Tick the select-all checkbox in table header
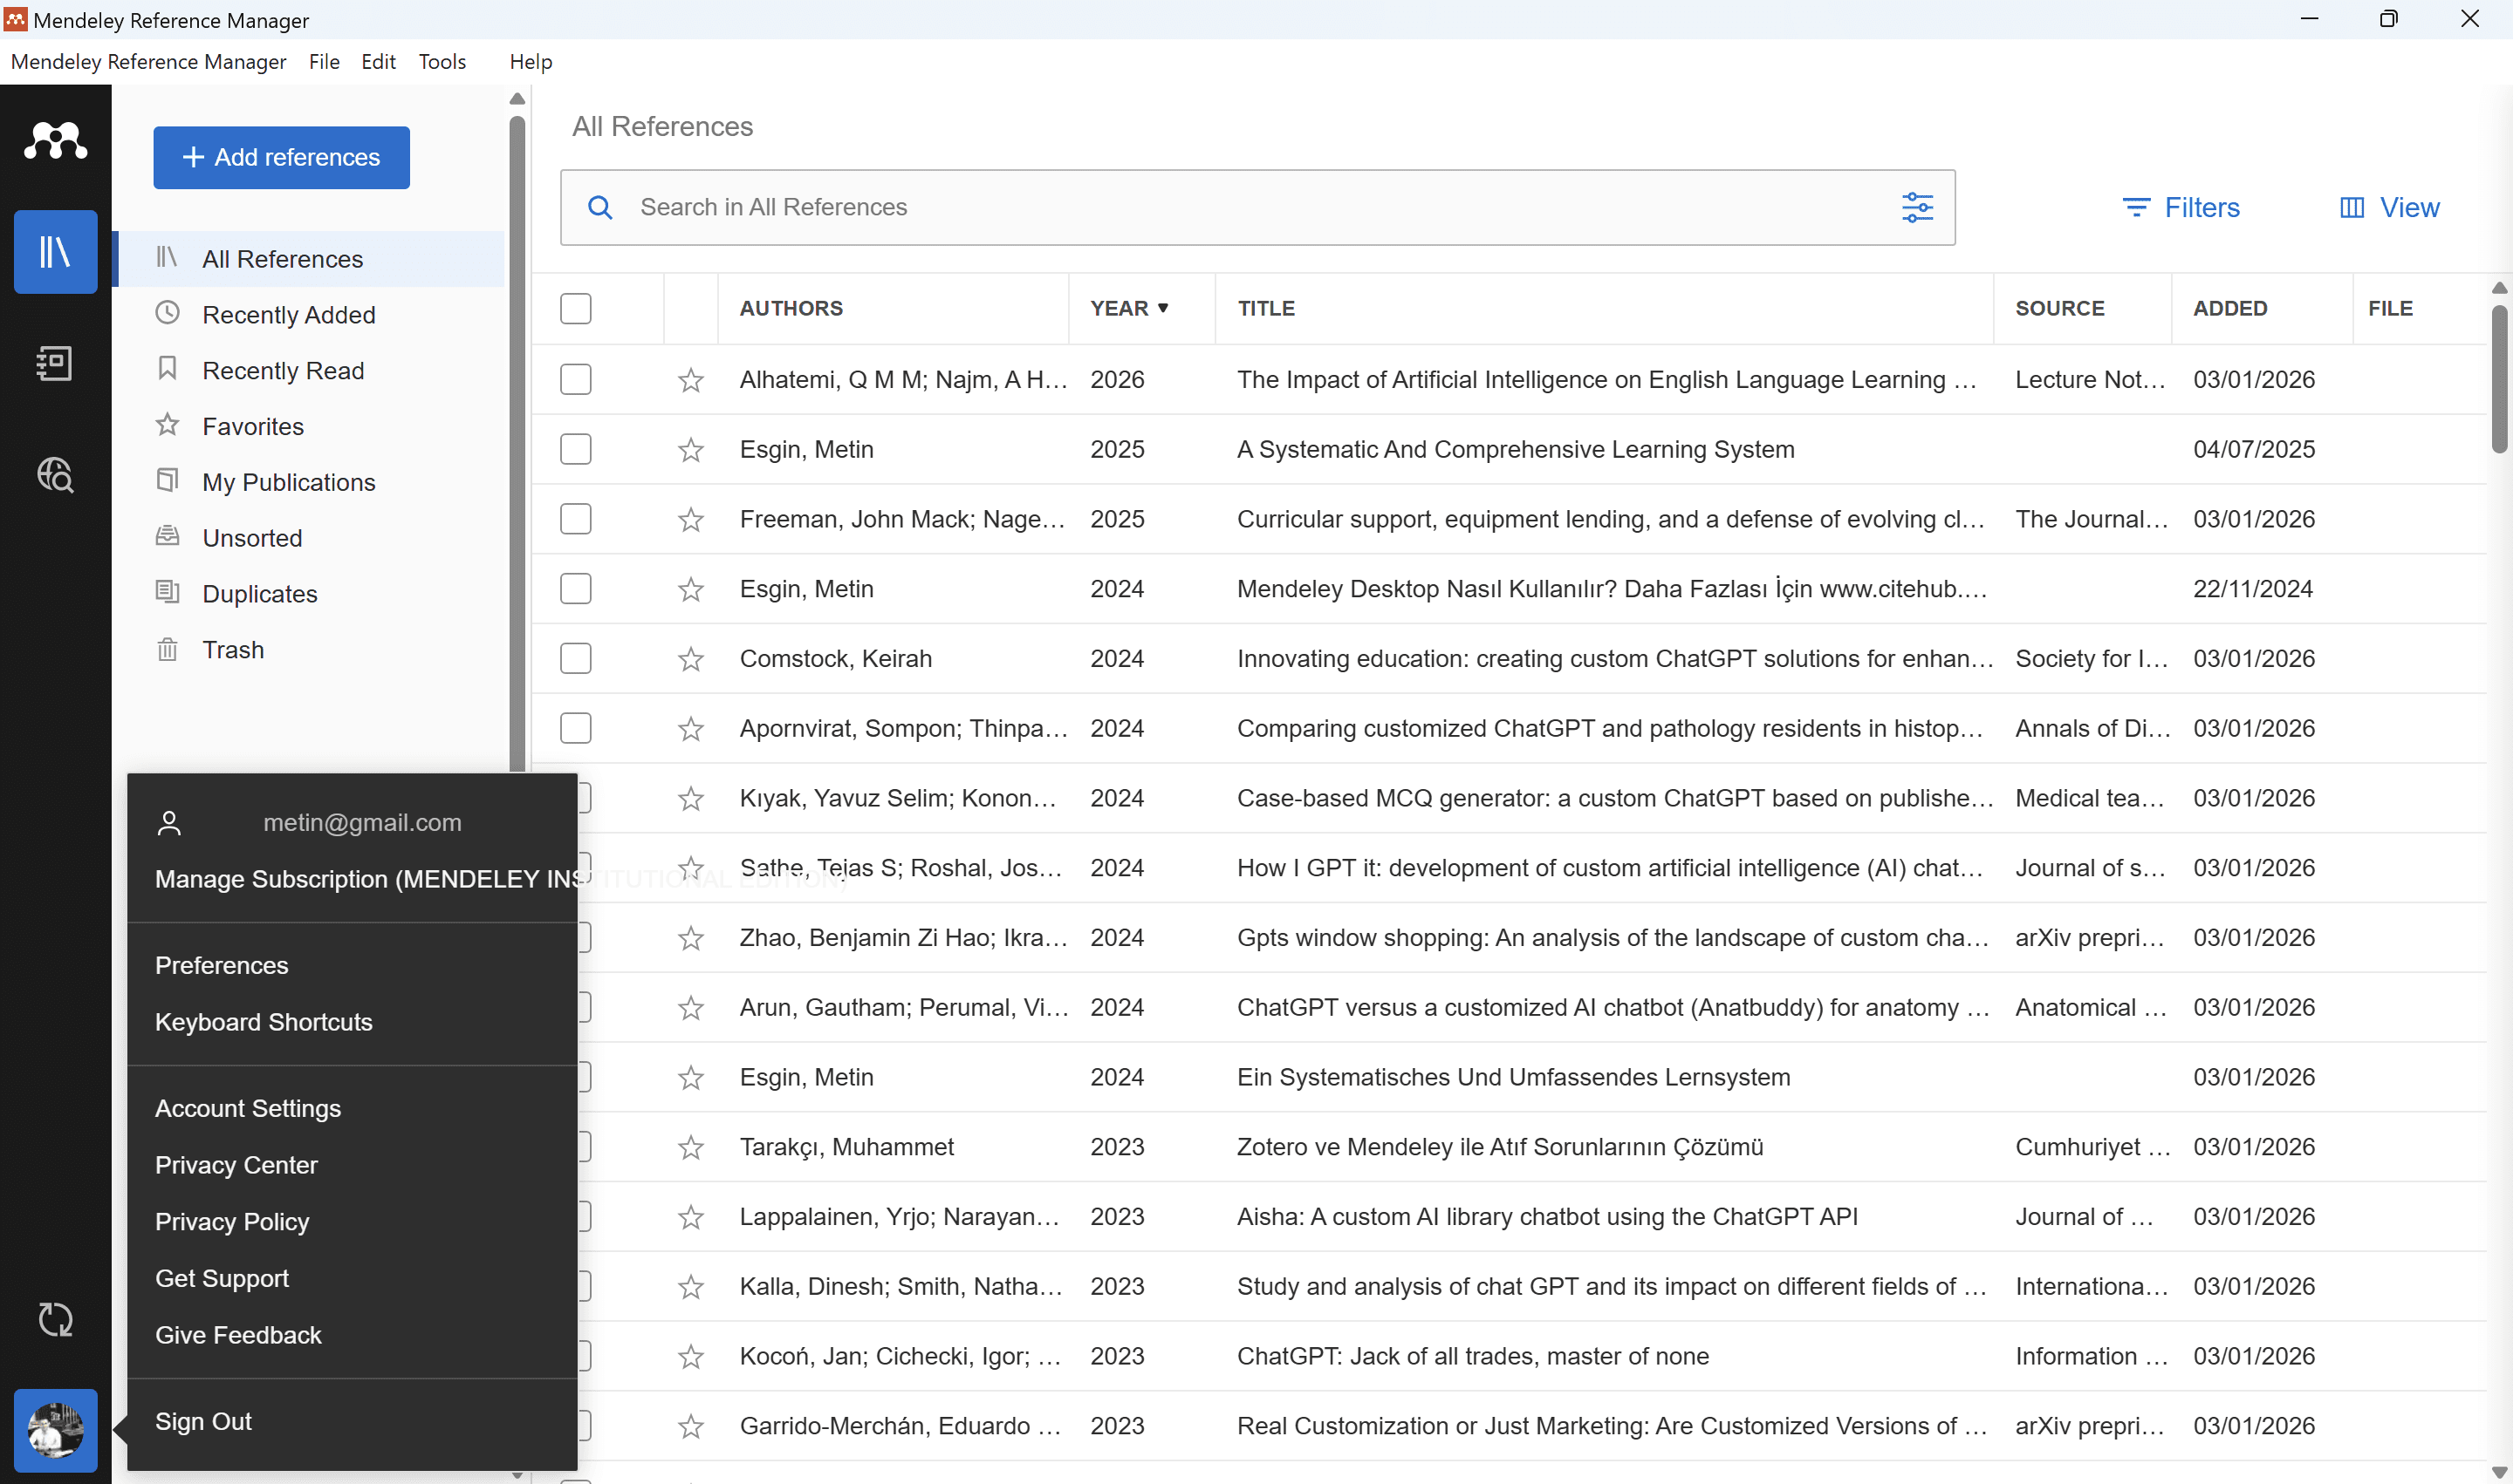 tap(575, 308)
